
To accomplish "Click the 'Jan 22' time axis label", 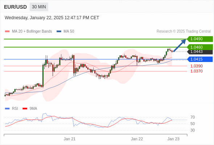I will click(137, 139).
